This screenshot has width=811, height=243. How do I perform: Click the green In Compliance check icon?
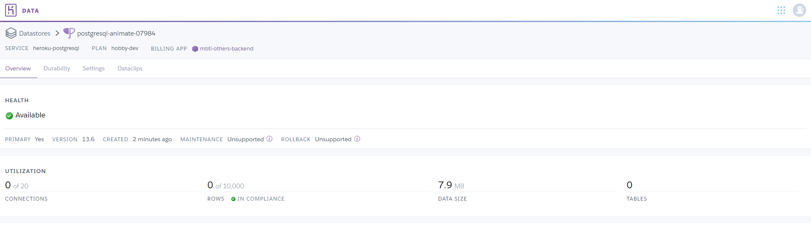click(x=233, y=199)
